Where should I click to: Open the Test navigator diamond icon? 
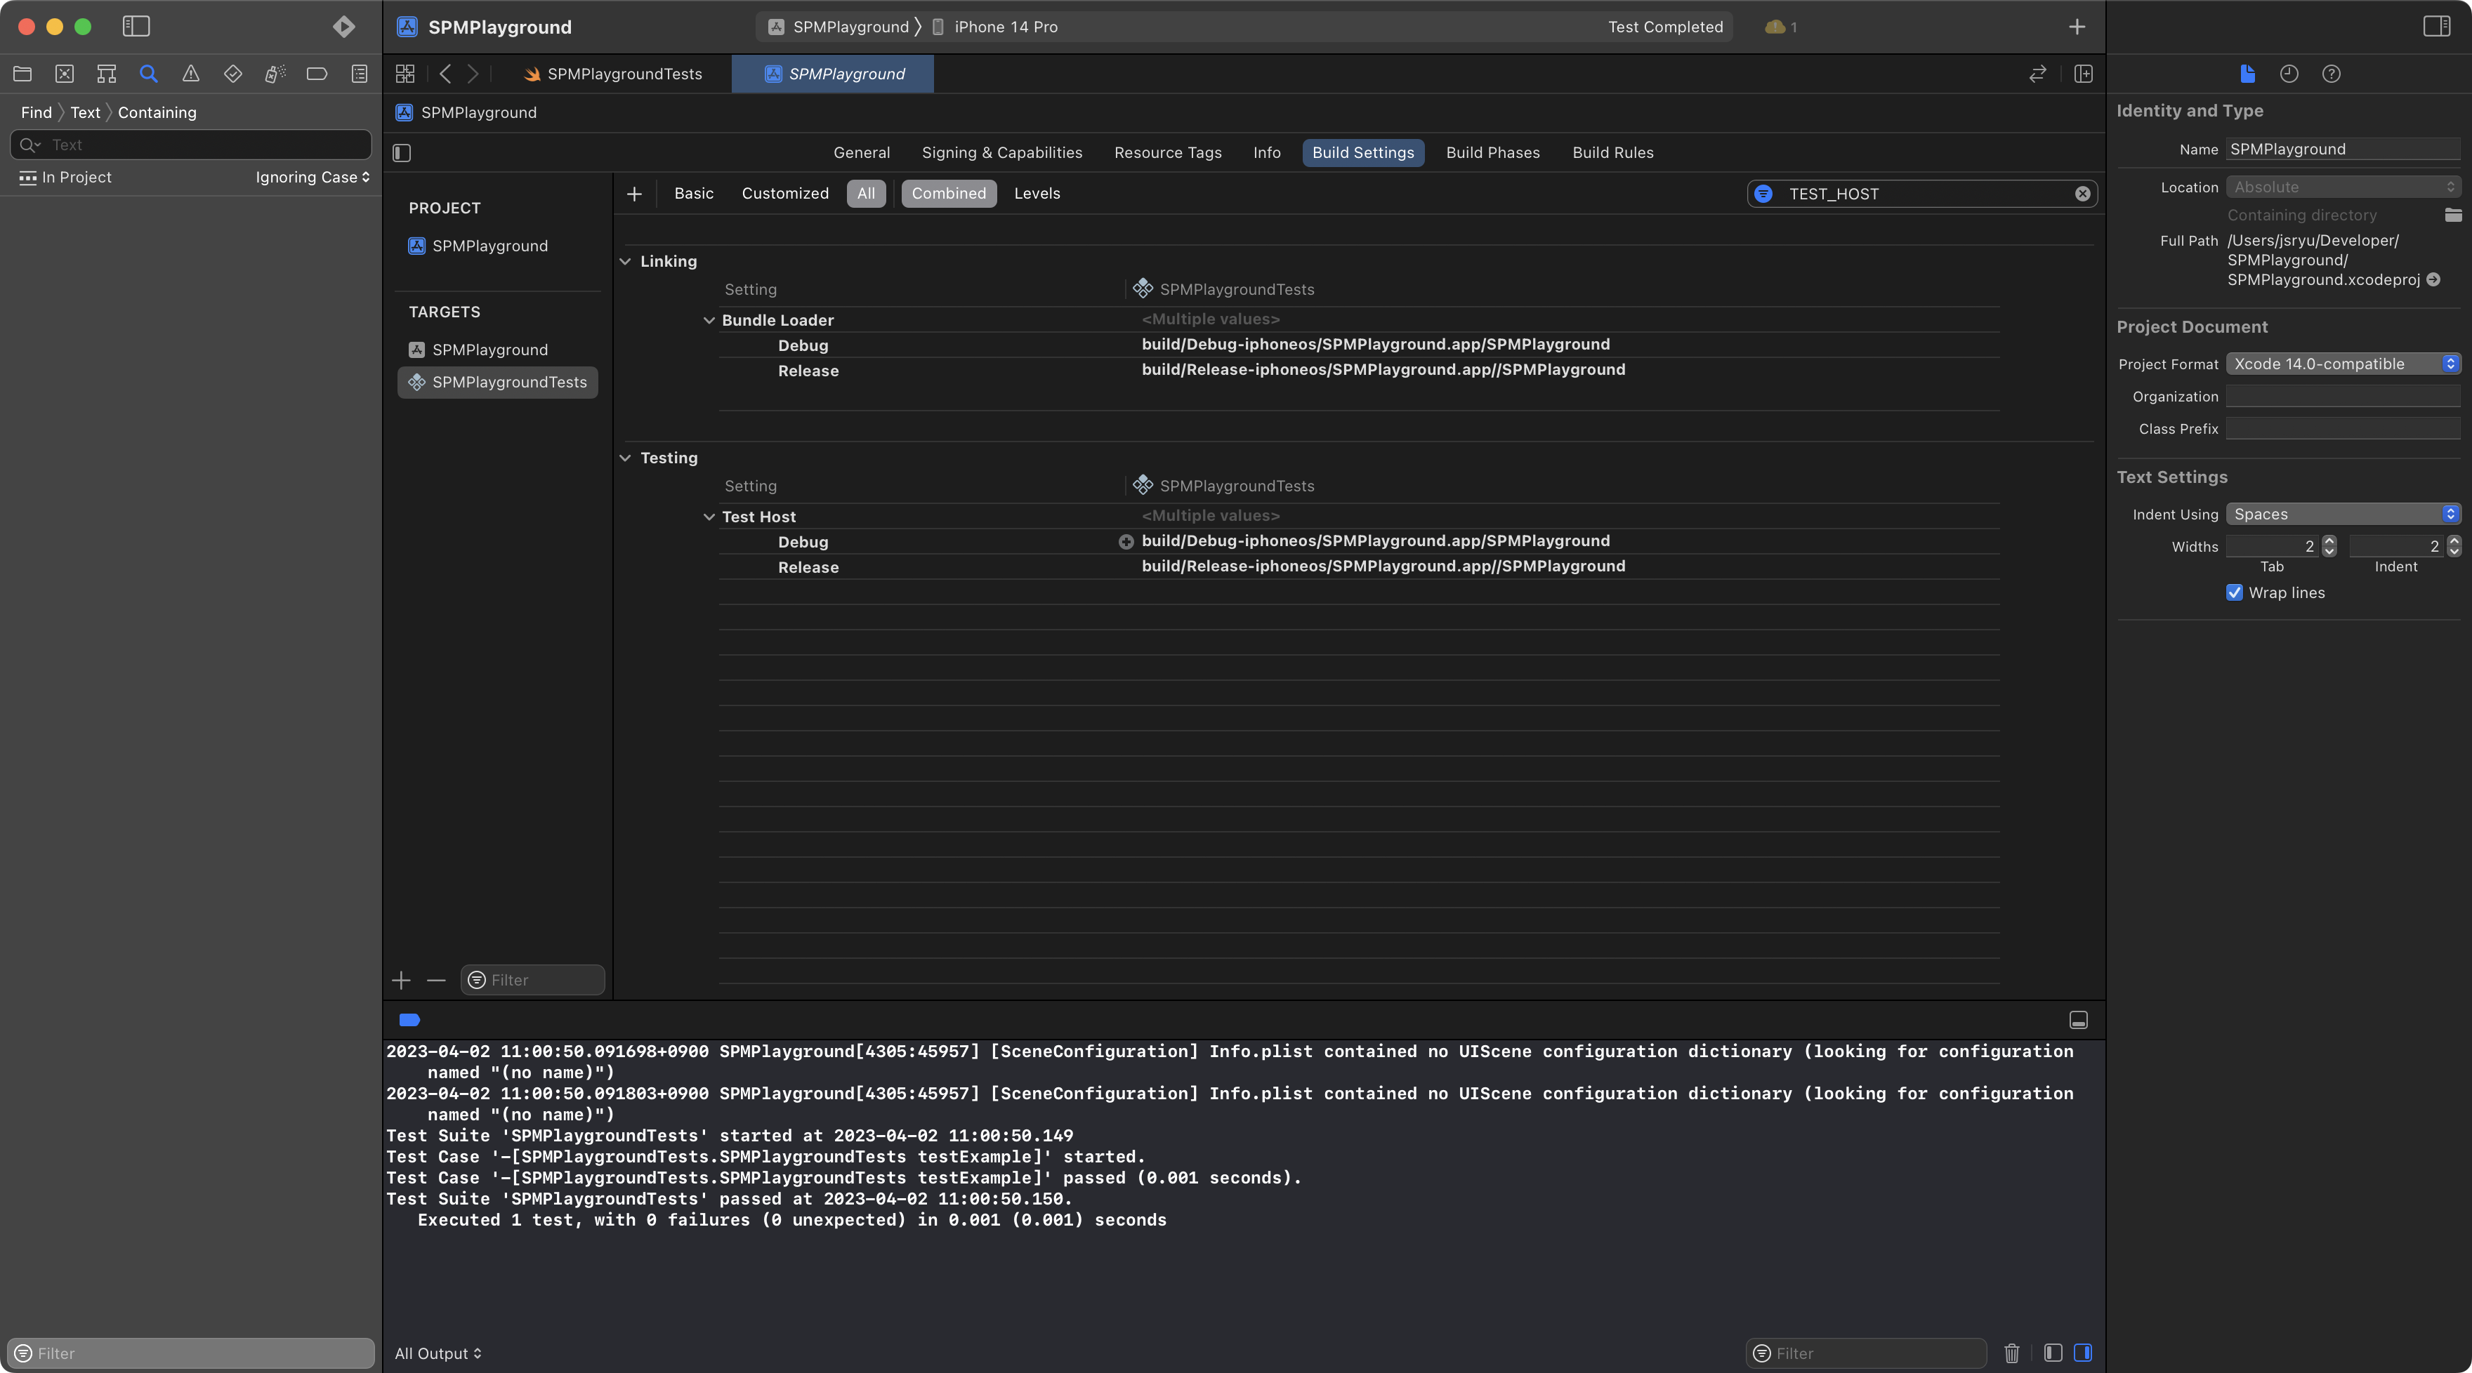click(233, 74)
